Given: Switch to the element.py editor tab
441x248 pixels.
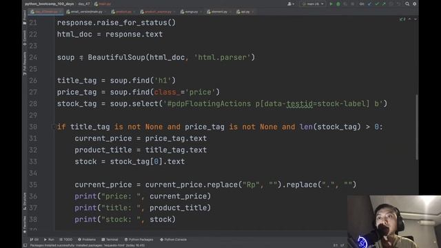Looking at the screenshot, I should pos(218,12).
